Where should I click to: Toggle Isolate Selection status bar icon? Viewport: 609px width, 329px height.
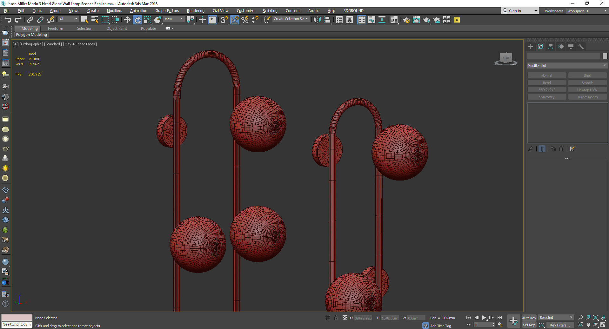coord(328,318)
